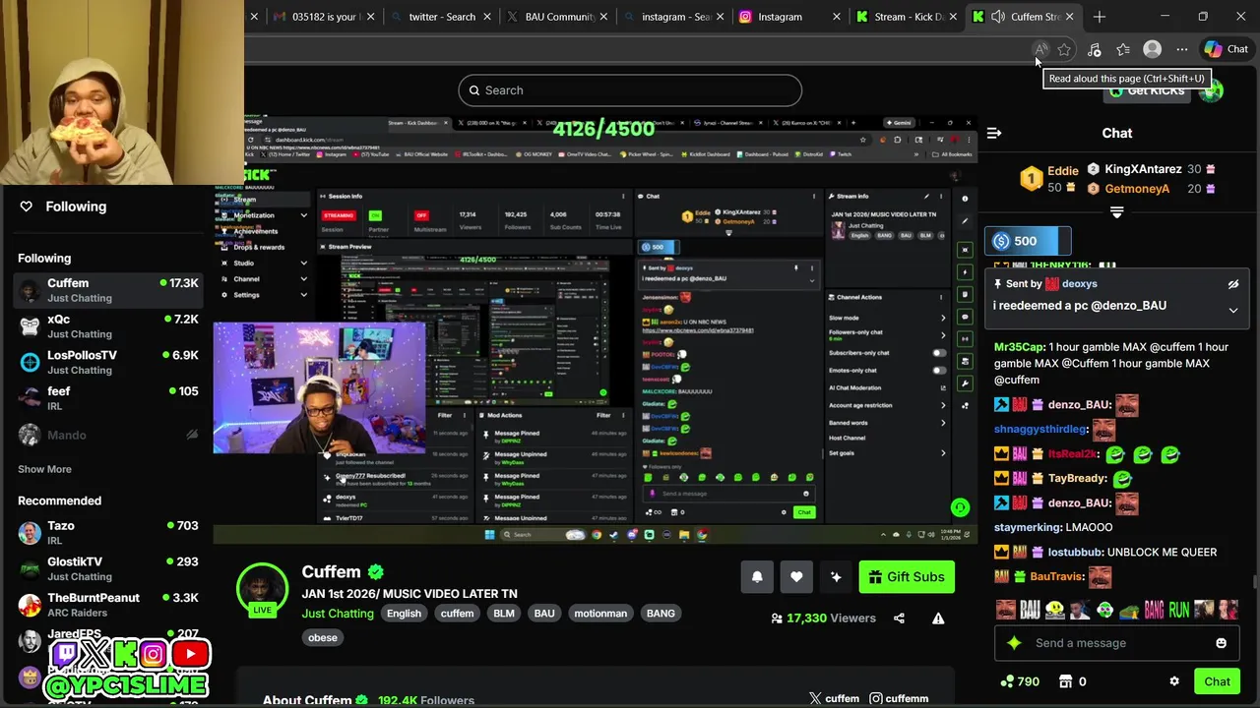Open the chat shop storefront icon

pos(1065,681)
